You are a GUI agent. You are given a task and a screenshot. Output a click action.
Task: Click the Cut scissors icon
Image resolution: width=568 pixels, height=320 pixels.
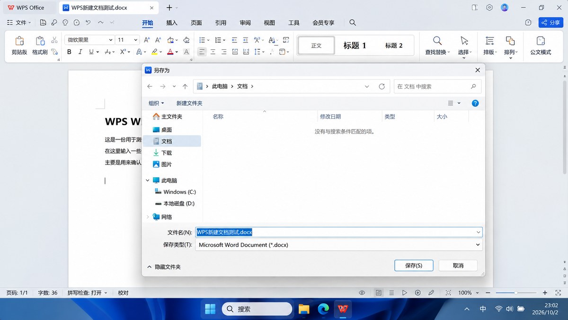[x=54, y=40]
